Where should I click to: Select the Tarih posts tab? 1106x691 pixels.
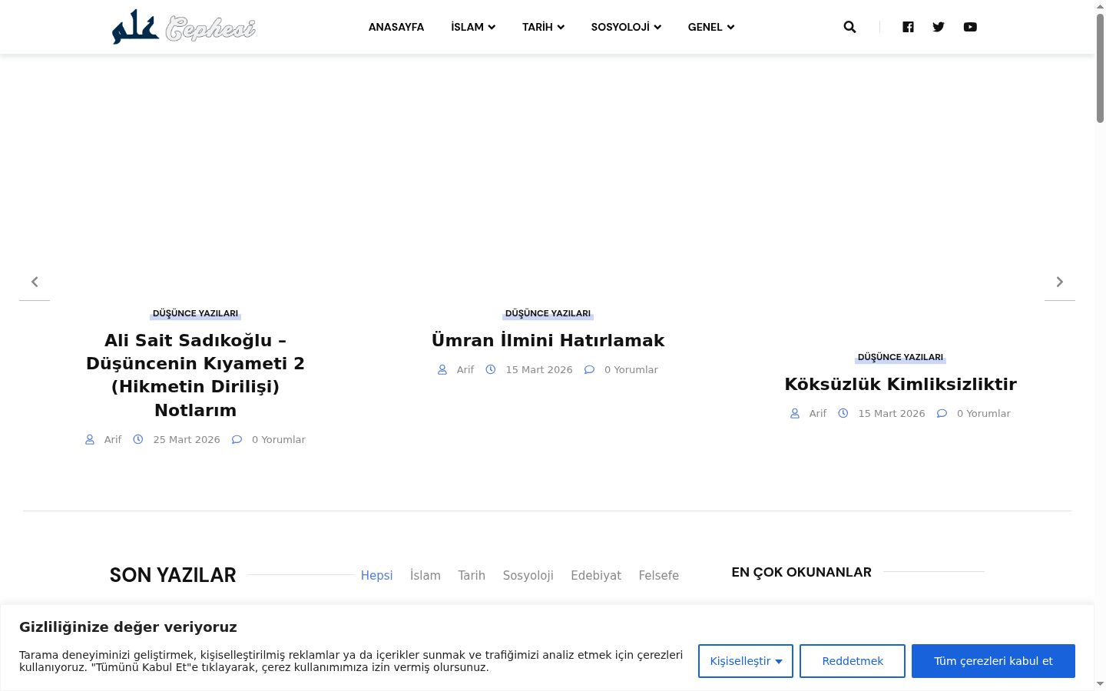[x=472, y=575]
